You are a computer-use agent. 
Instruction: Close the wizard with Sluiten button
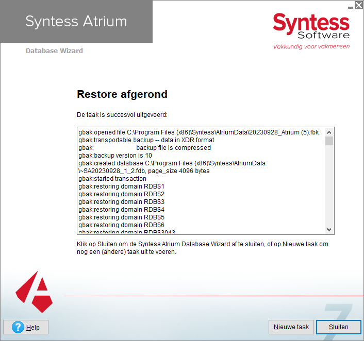click(339, 327)
